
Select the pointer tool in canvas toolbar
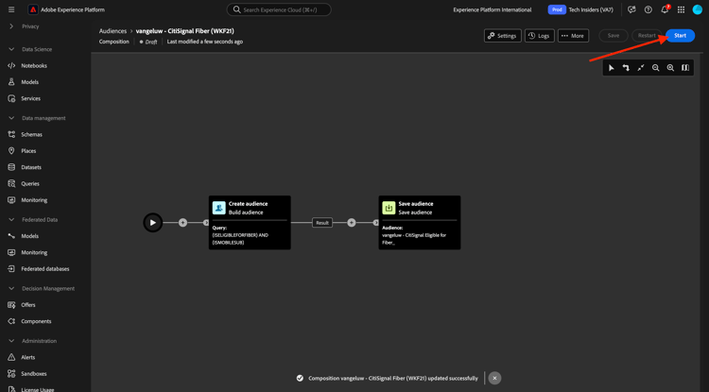point(612,68)
